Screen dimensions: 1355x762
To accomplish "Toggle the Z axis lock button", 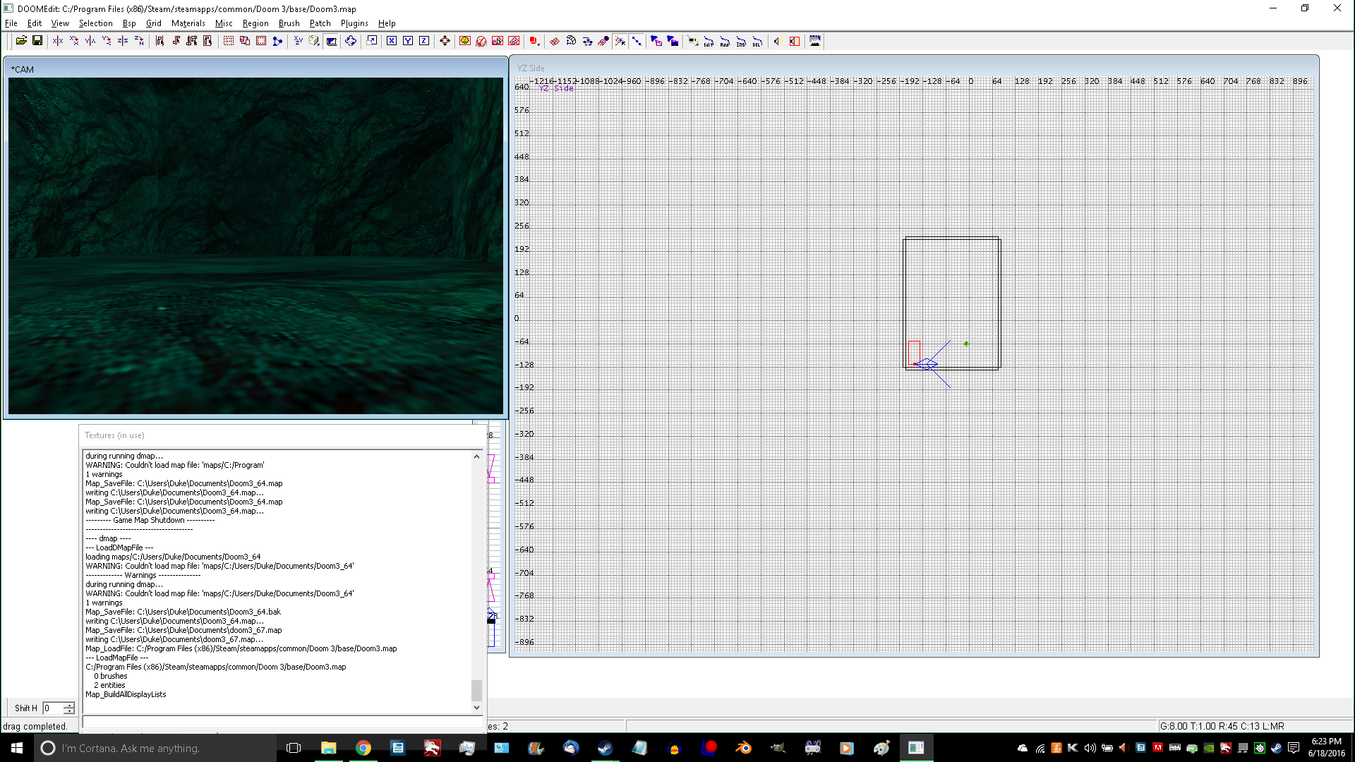I will tap(424, 41).
